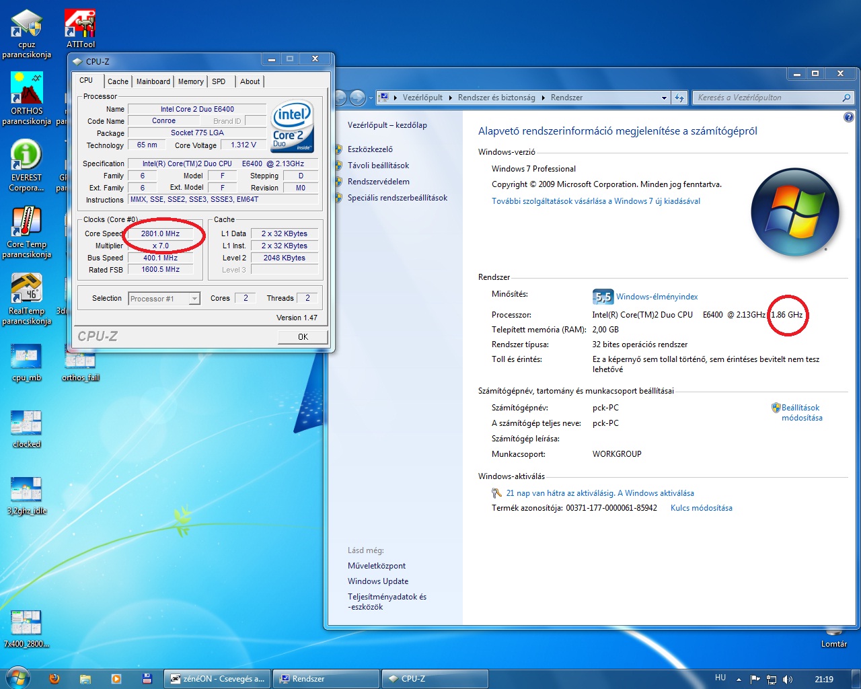This screenshot has height=689, width=861.
Task: Select the orthos_fail image file on desktop
Action: (x=80, y=363)
